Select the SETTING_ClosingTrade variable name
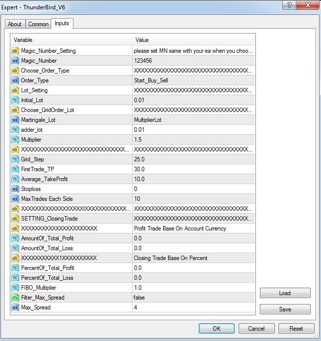321x341 pixels. (x=49, y=219)
